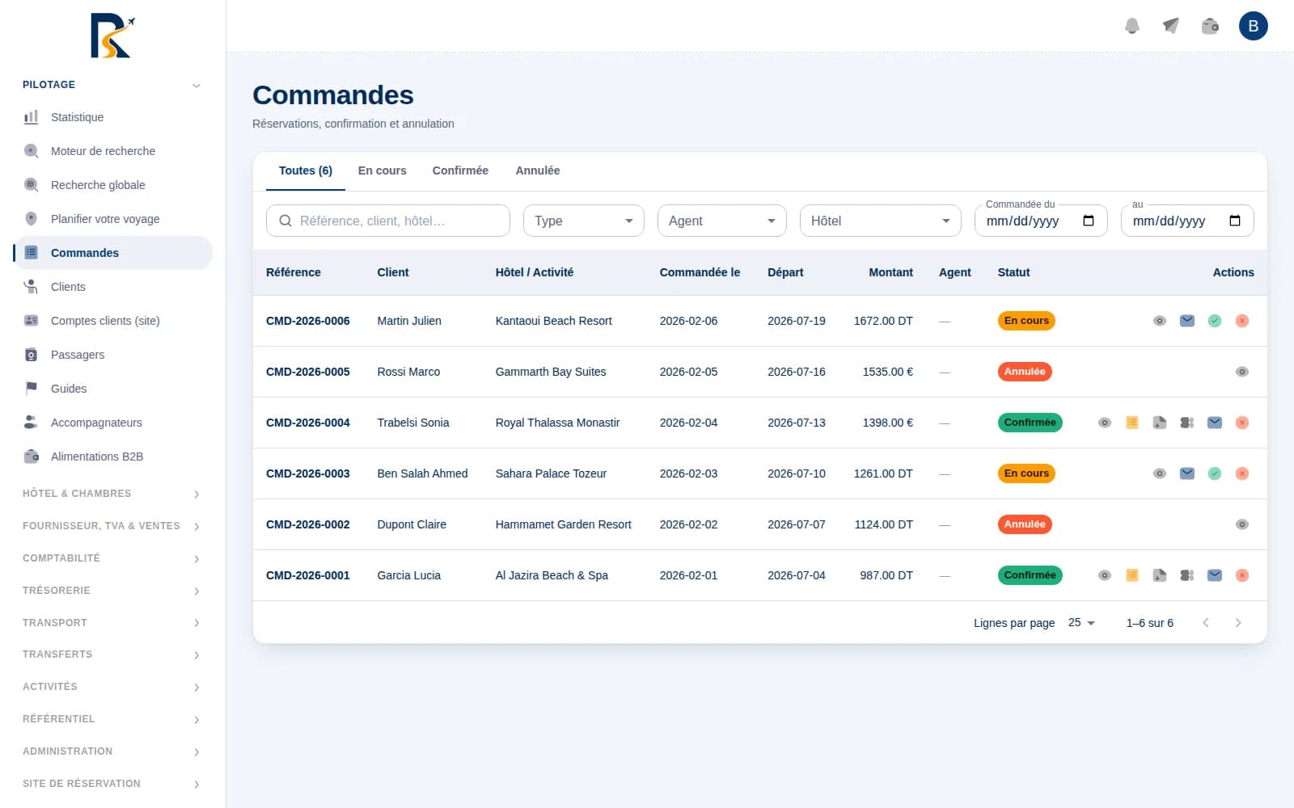This screenshot has height=808, width=1294.
Task: Open the wallet icon in top bar
Action: pos(1210,26)
